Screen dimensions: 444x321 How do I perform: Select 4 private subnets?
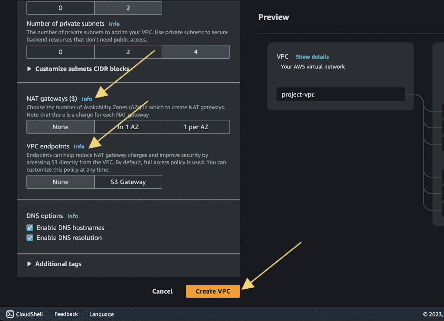(196, 52)
